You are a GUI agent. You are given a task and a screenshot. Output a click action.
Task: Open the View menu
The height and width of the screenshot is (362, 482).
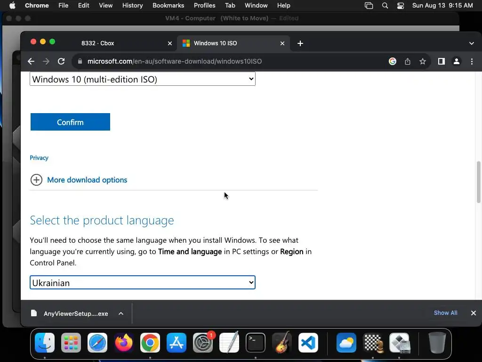[x=106, y=5]
